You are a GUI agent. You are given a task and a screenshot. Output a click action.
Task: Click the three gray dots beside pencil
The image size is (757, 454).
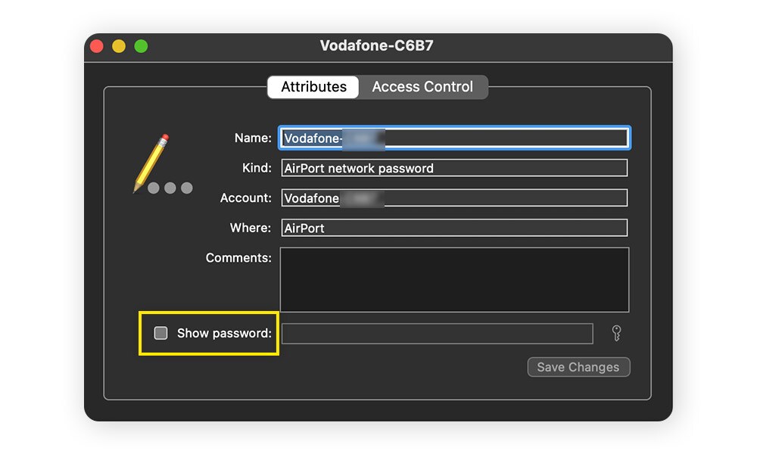pyautogui.click(x=170, y=188)
